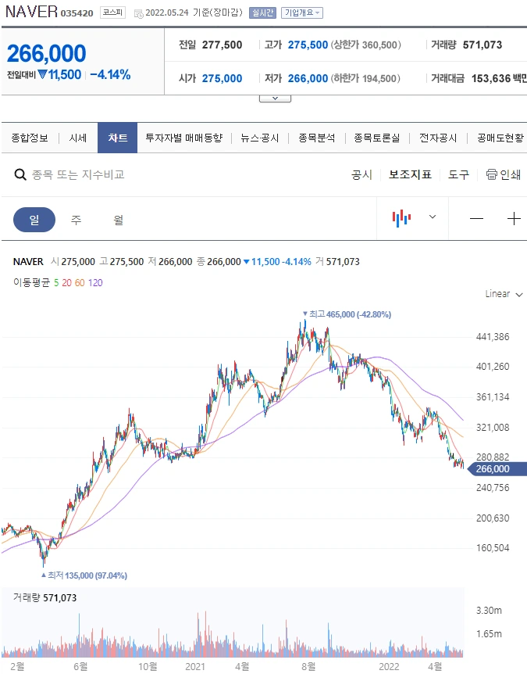Open the 종합정보 tab
527x674 pixels.
[x=30, y=138]
